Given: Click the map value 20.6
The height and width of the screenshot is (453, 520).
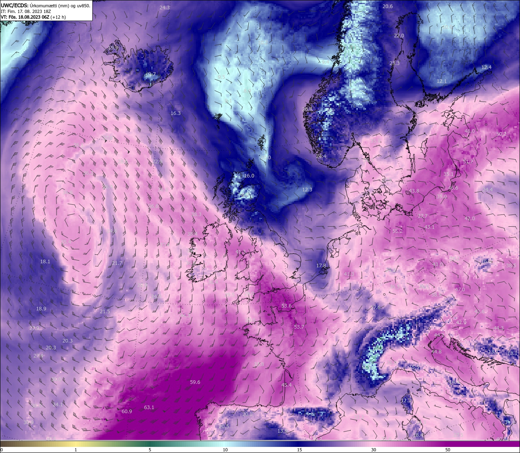Looking at the screenshot, I should pyautogui.click(x=388, y=7).
